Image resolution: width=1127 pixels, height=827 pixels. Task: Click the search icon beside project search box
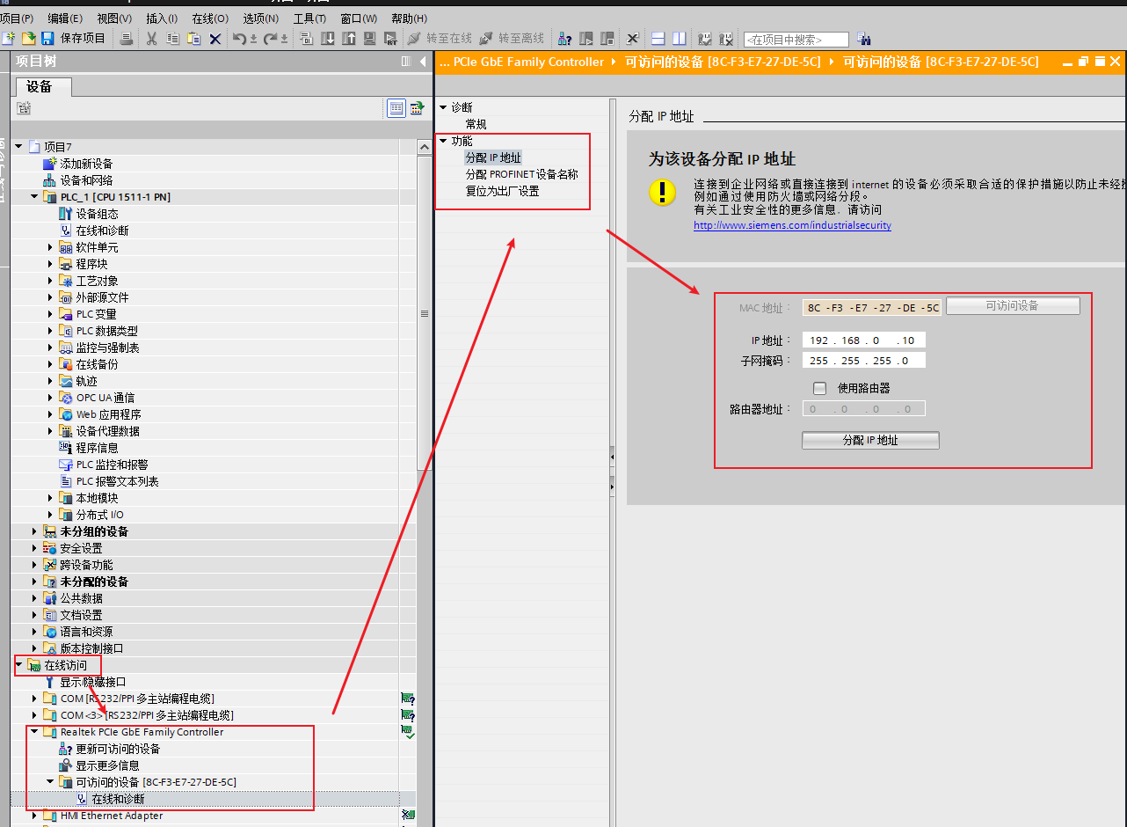pos(863,39)
